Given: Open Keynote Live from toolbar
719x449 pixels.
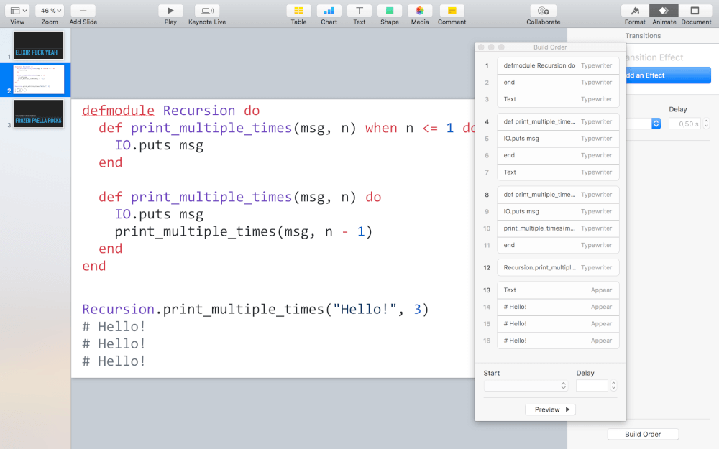Looking at the screenshot, I should (x=207, y=11).
